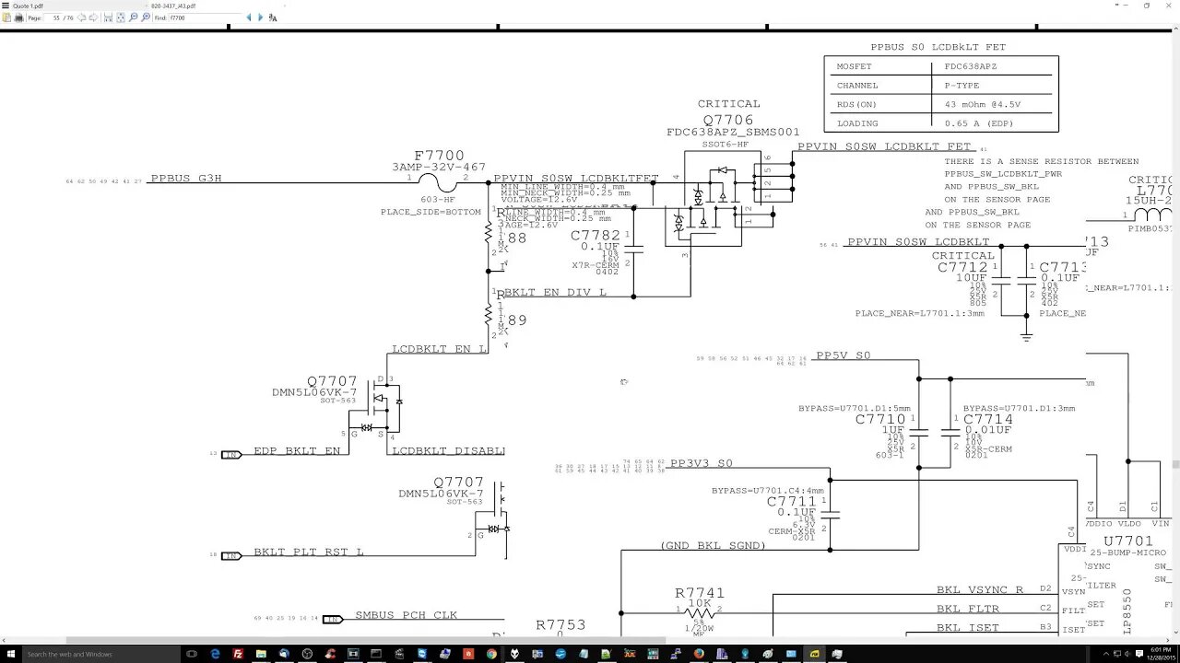Click the C7711 capacitor label

pyautogui.click(x=792, y=502)
